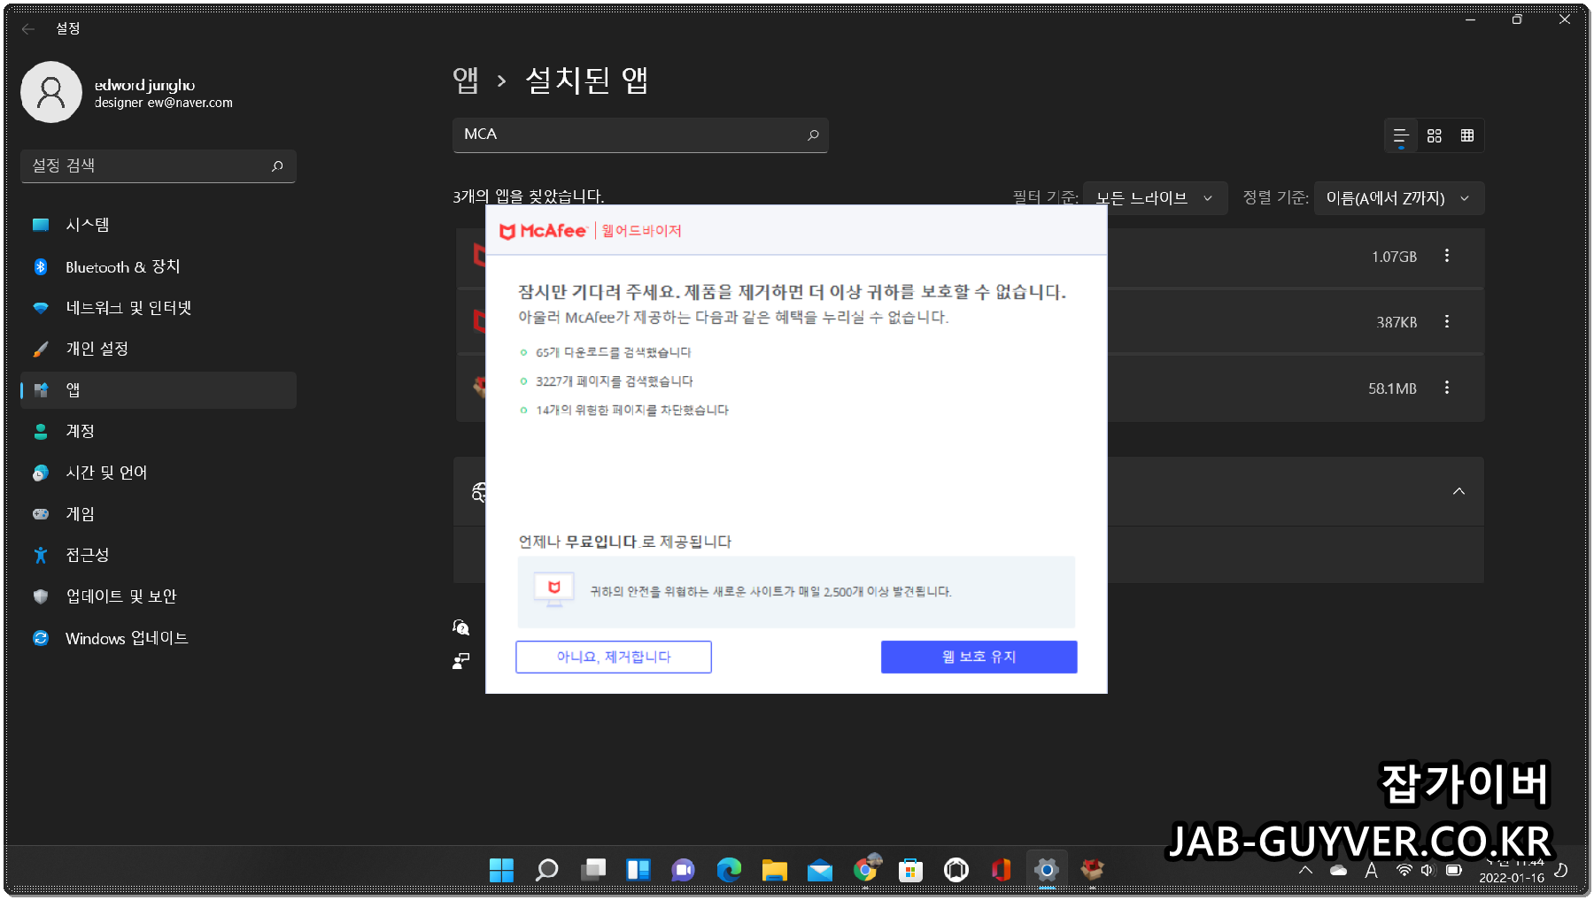Screen dimensions: 1594x900
Task: Click the OneDrive cloud tray icon
Action: (x=1338, y=870)
